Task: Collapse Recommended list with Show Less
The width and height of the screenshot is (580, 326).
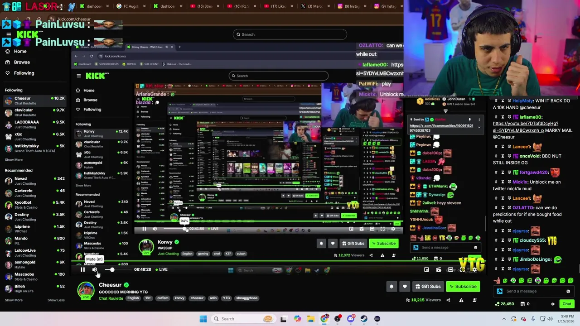Action: point(56,300)
